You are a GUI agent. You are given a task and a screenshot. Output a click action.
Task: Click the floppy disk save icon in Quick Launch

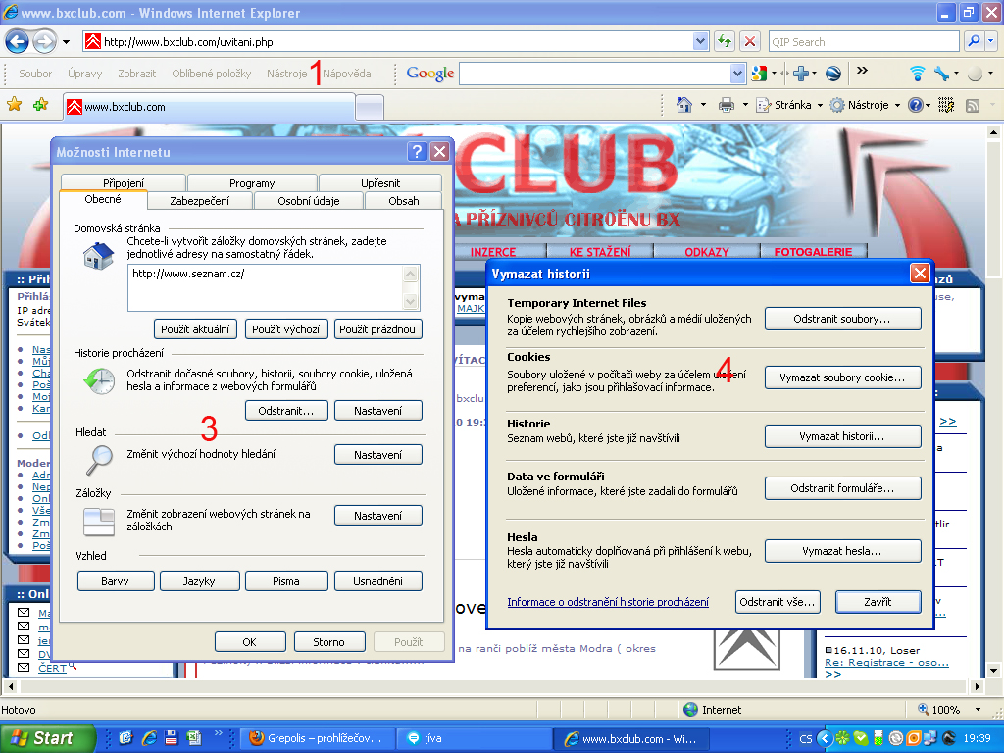(171, 738)
